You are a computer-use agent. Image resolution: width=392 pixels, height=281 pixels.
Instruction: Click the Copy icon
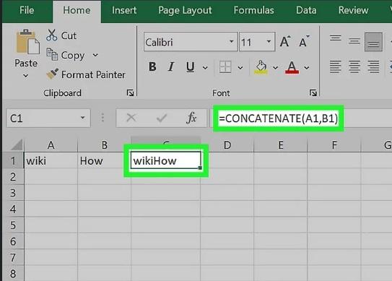click(x=52, y=54)
